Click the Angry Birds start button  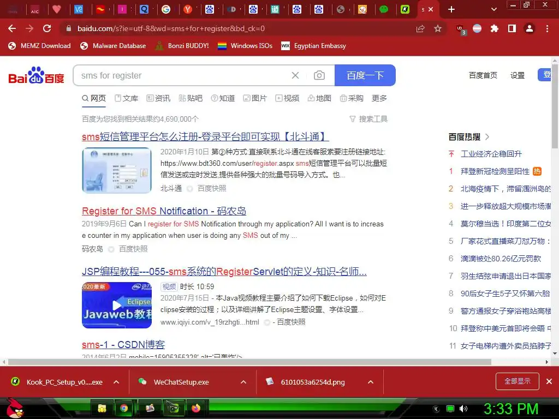[x=14, y=408]
